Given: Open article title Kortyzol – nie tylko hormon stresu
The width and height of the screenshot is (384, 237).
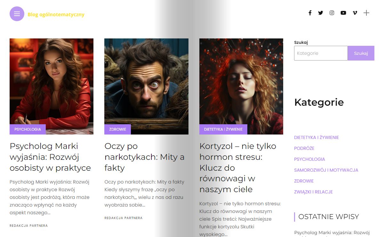Looking at the screenshot, I should [238, 168].
